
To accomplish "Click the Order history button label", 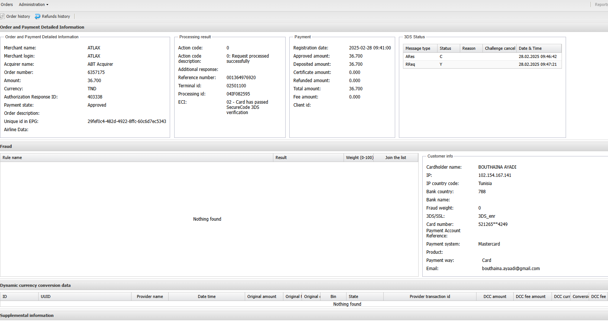I will click(18, 16).
